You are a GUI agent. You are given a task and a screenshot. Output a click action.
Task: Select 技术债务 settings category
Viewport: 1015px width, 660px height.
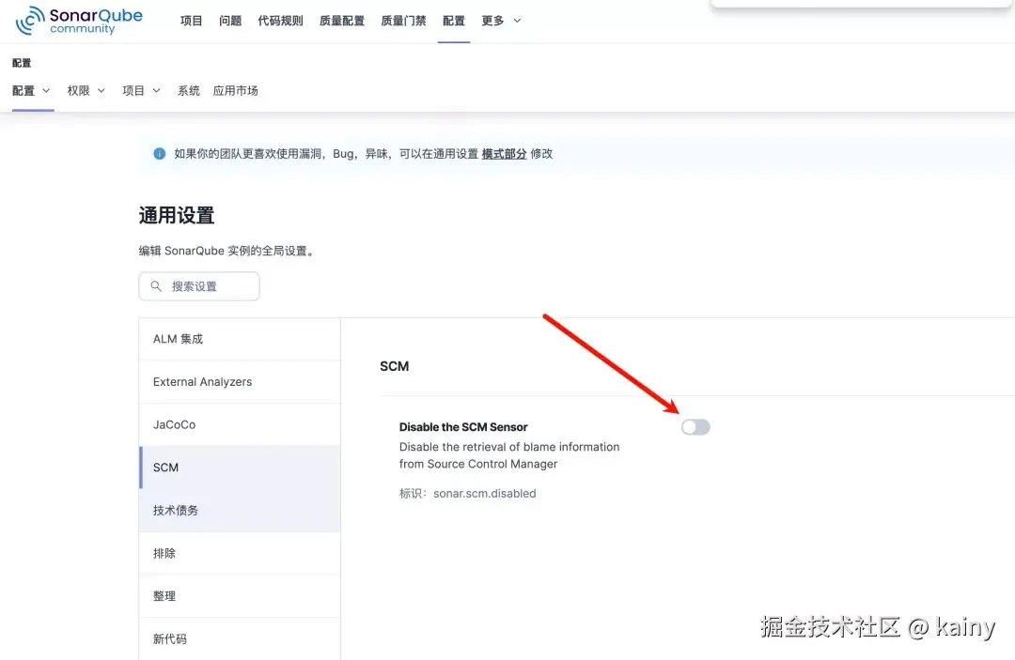pyautogui.click(x=240, y=510)
